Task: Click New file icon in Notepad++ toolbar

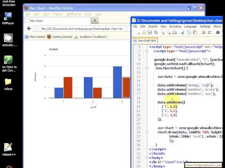Action: pyautogui.click(x=138, y=32)
